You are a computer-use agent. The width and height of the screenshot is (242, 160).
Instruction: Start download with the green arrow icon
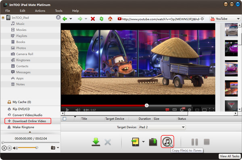point(96,142)
